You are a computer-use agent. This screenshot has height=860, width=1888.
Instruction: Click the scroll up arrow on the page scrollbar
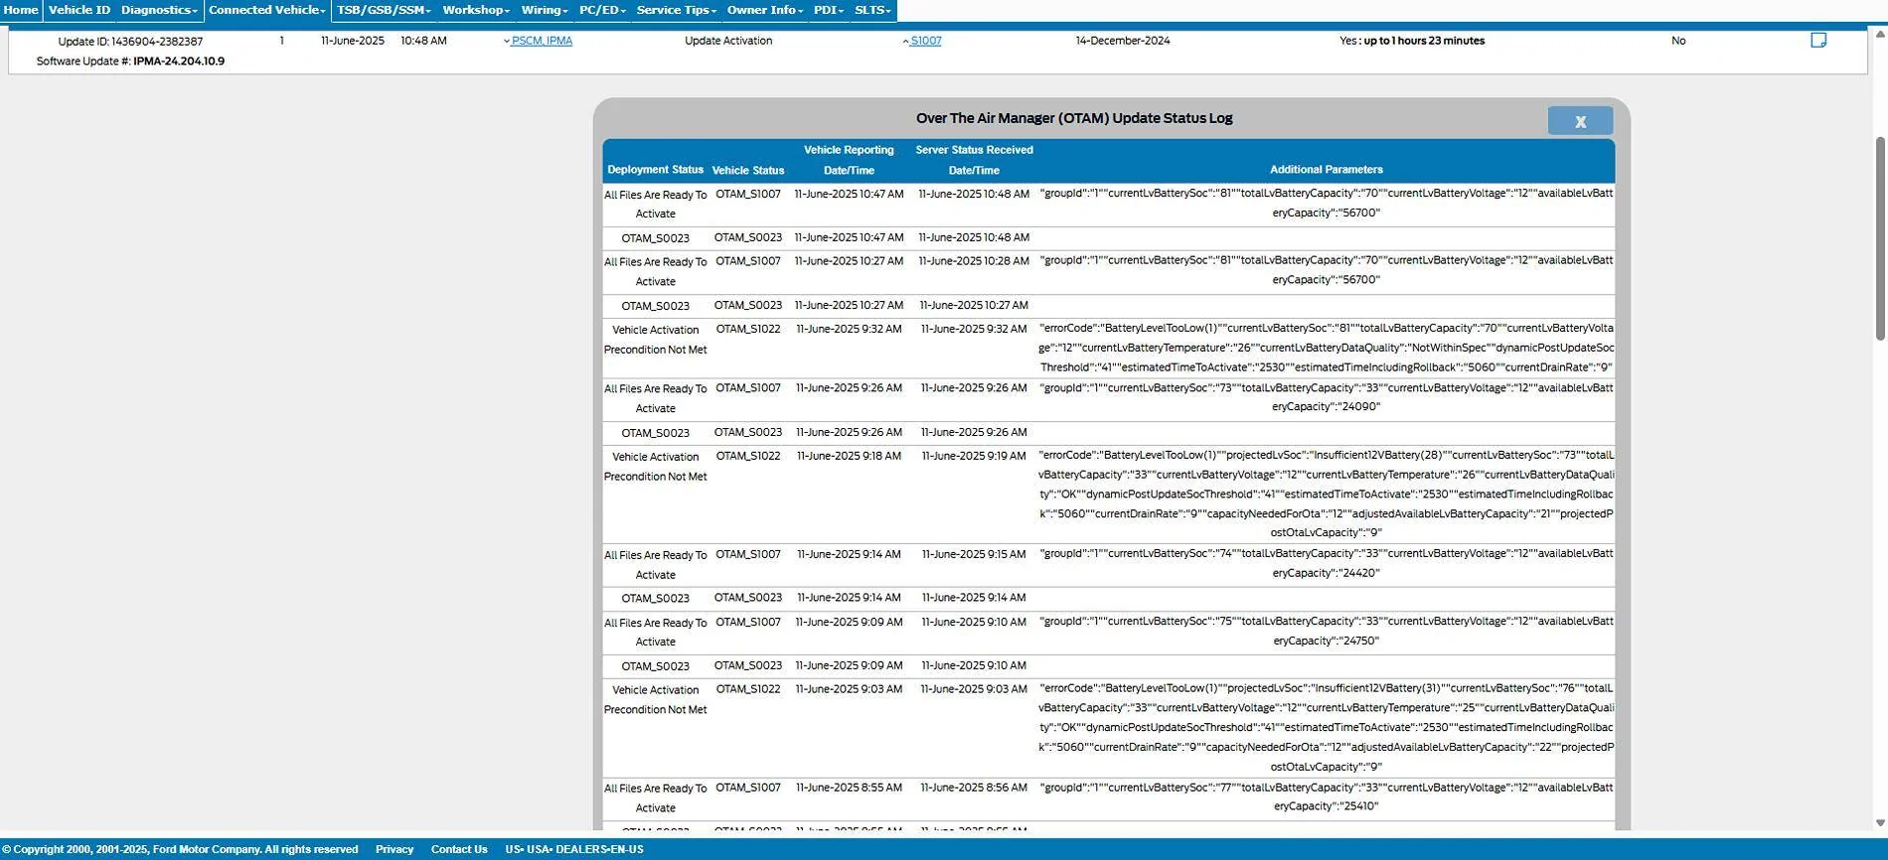[x=1879, y=35]
